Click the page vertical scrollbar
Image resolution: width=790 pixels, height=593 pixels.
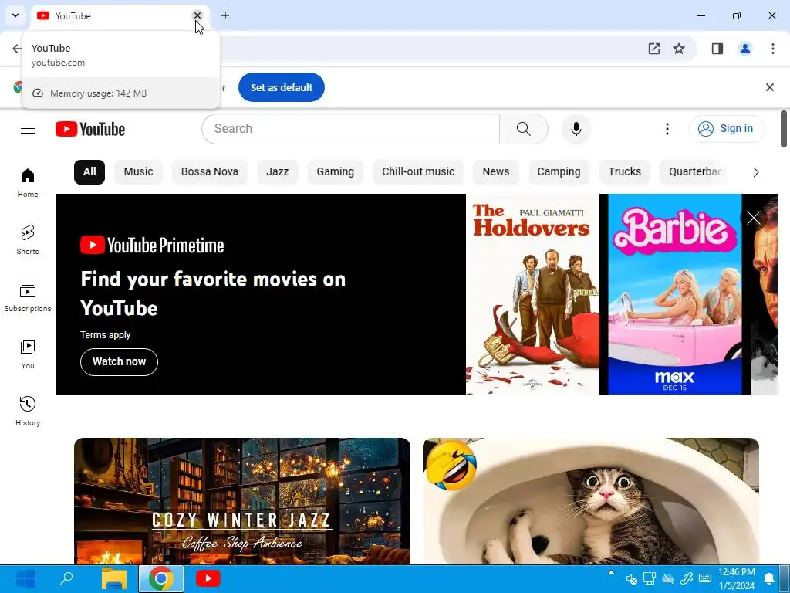pyautogui.click(x=784, y=129)
